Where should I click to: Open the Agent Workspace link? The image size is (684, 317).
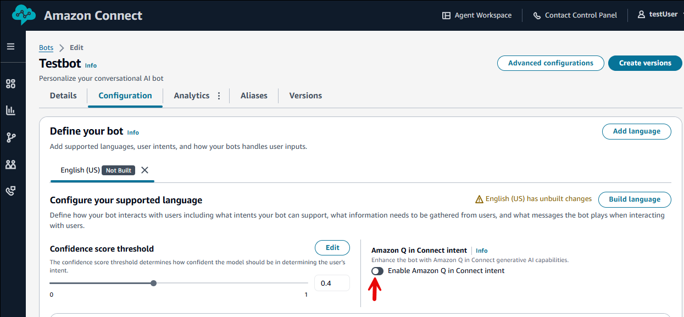(x=483, y=15)
